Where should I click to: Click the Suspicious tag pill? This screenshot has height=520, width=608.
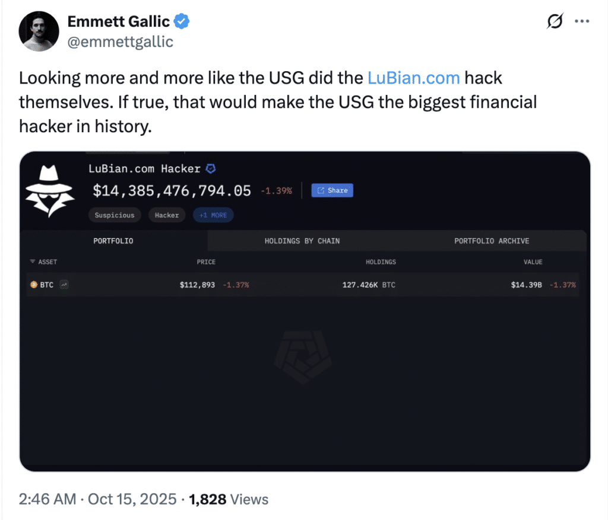pyautogui.click(x=115, y=215)
